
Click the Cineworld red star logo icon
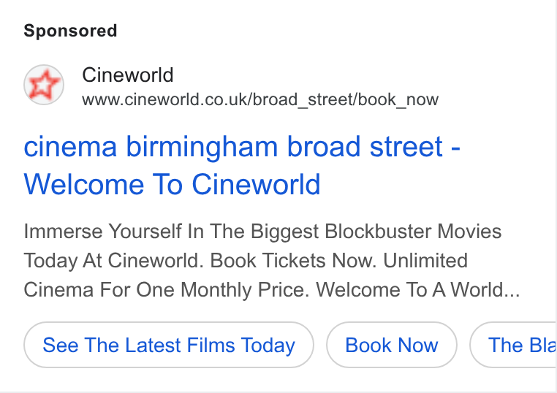tap(44, 85)
